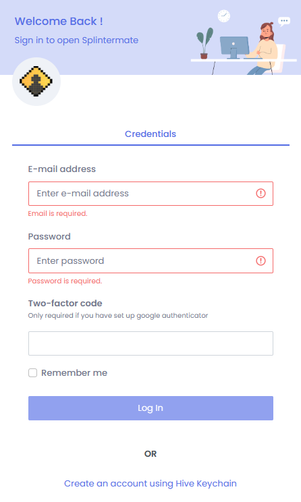Click the Remember me label text
The width and height of the screenshot is (301, 502).
[74, 372]
